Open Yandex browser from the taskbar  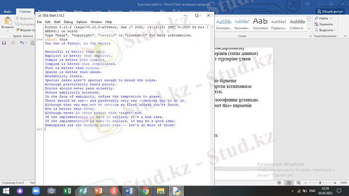pos(114,191)
